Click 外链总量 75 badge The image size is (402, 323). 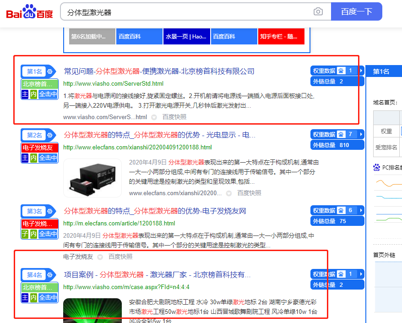337,221
